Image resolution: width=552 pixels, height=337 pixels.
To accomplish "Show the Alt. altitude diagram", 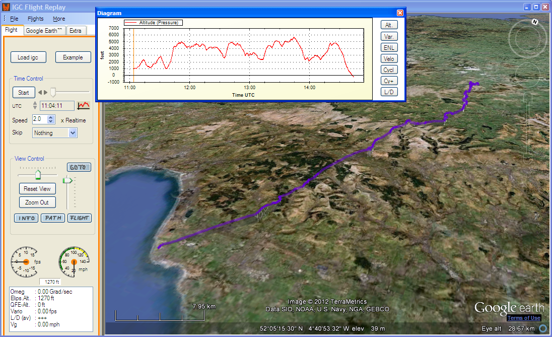I will [x=389, y=25].
